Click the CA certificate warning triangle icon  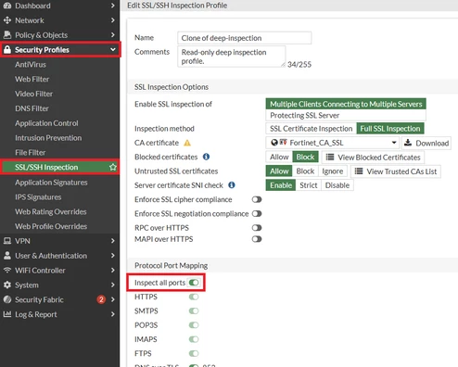[x=187, y=143]
